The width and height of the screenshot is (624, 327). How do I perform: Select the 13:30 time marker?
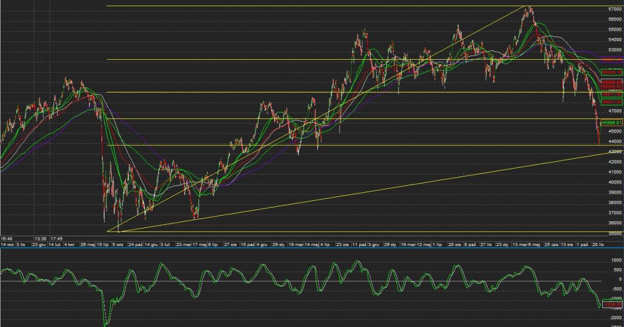[40, 239]
